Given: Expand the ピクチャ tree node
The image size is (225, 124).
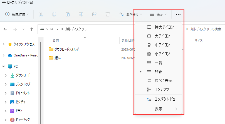Looking at the screenshot, I should click(6, 102).
